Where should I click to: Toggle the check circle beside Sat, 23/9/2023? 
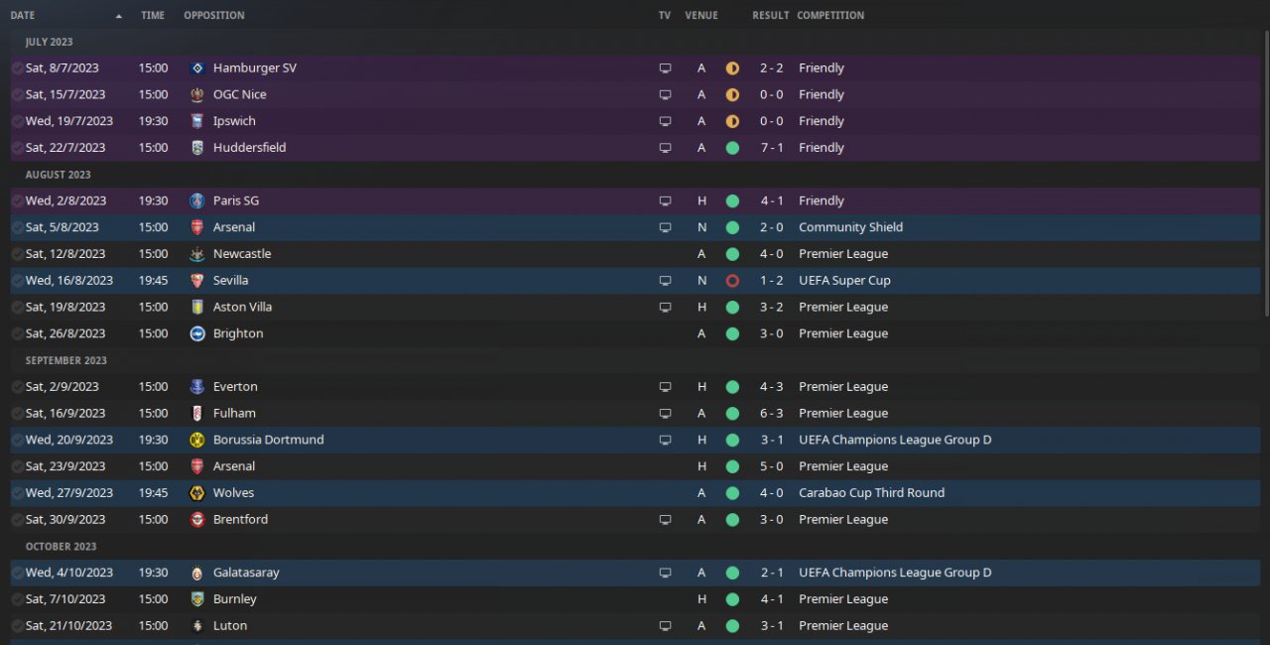coord(17,466)
